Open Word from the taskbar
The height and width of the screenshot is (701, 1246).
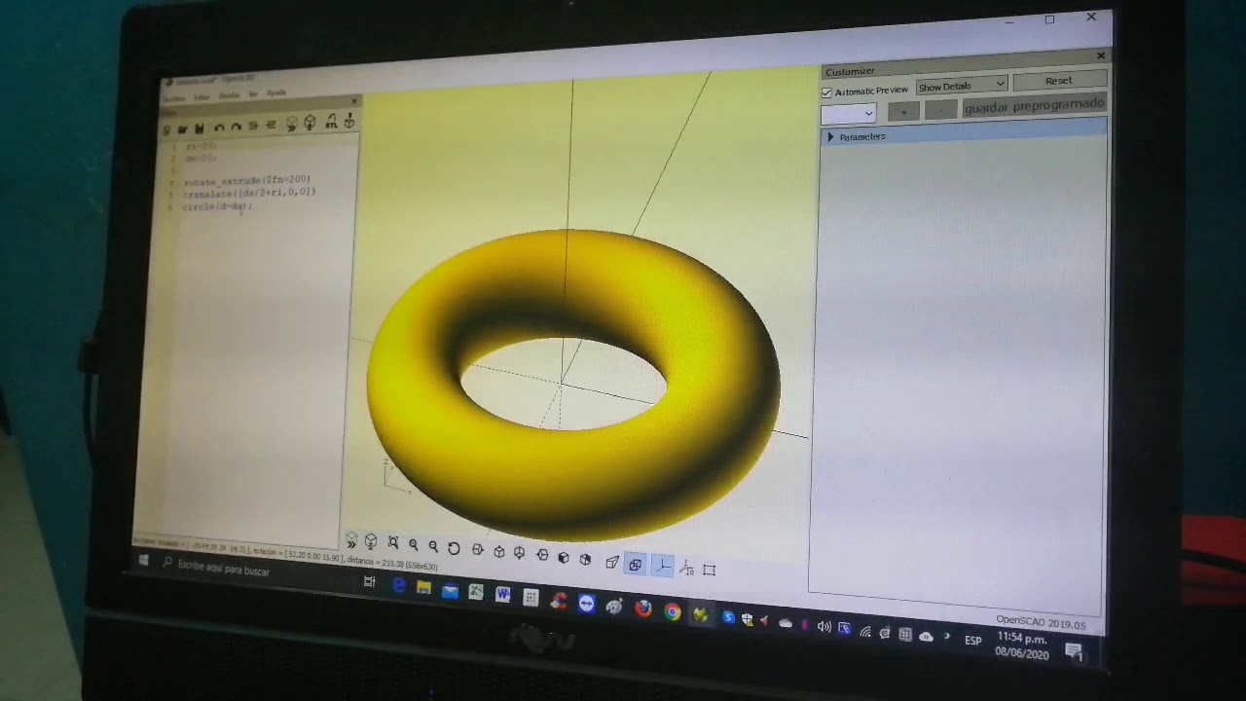[x=502, y=594]
